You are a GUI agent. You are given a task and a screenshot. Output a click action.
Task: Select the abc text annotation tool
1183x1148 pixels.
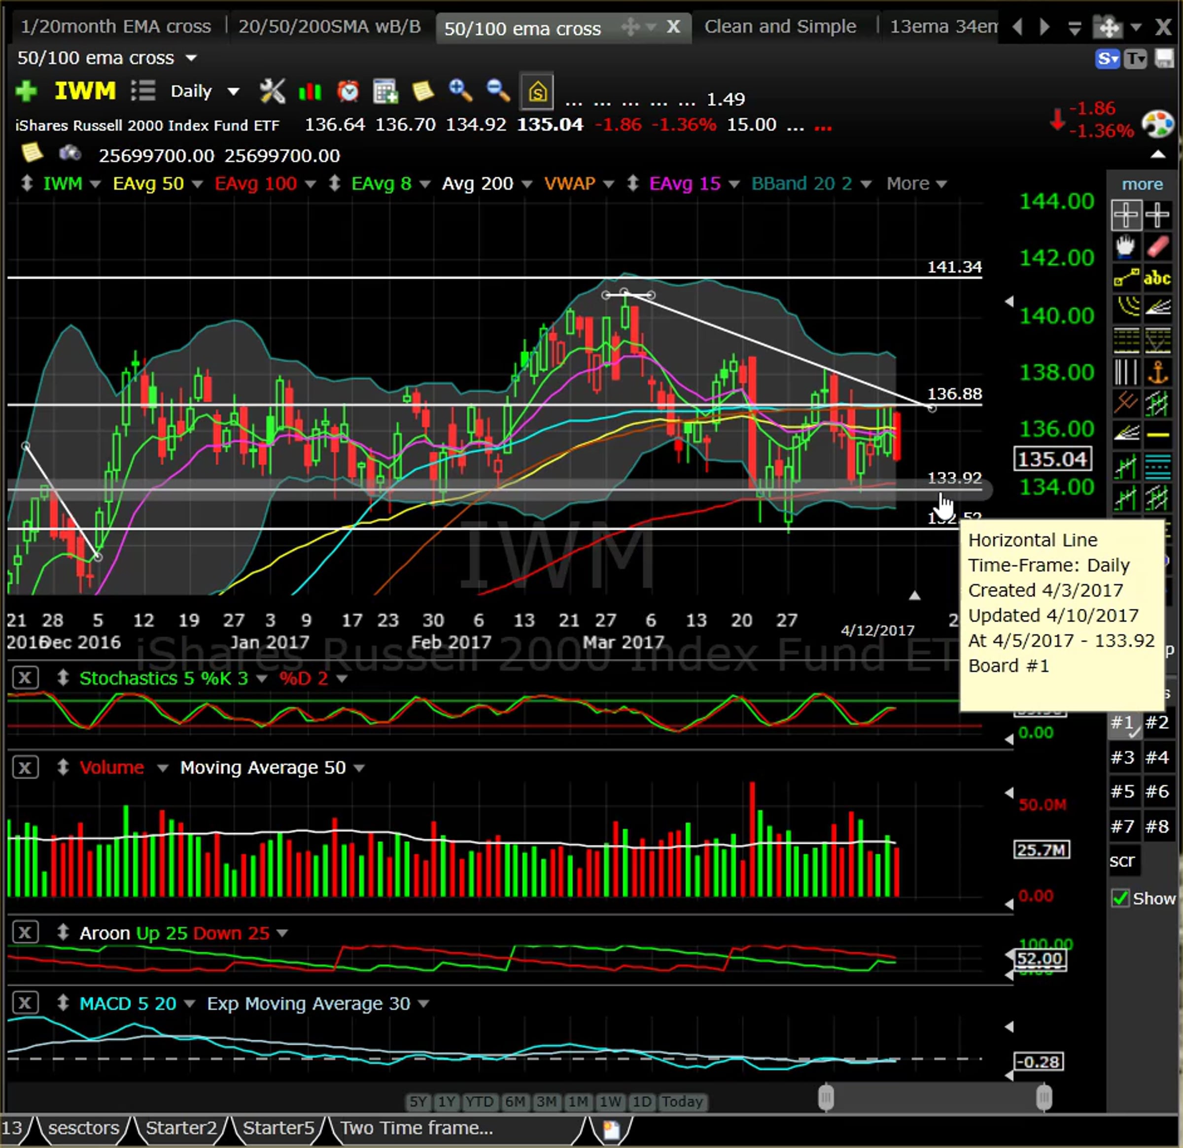[x=1158, y=278]
